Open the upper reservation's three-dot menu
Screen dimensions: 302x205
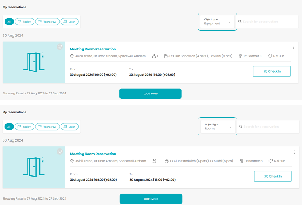pyautogui.click(x=293, y=47)
